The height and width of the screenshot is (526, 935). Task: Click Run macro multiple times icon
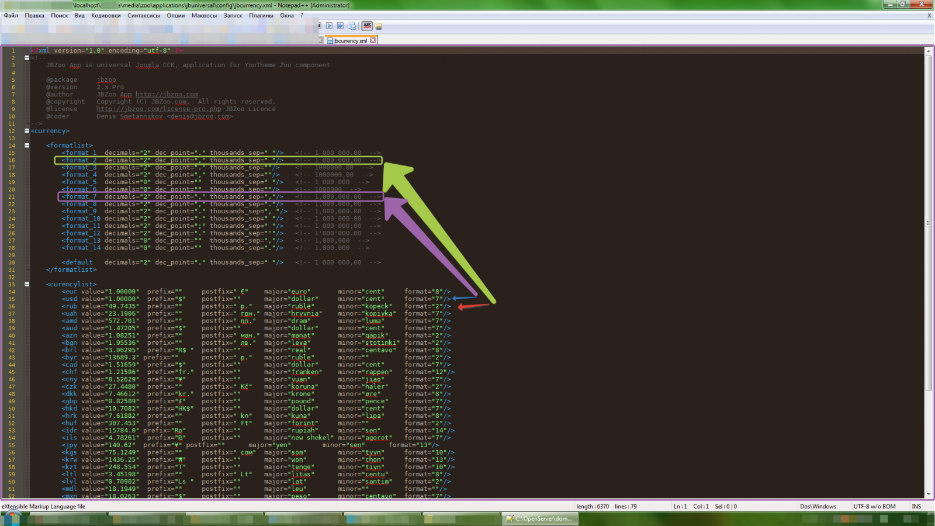(x=341, y=26)
